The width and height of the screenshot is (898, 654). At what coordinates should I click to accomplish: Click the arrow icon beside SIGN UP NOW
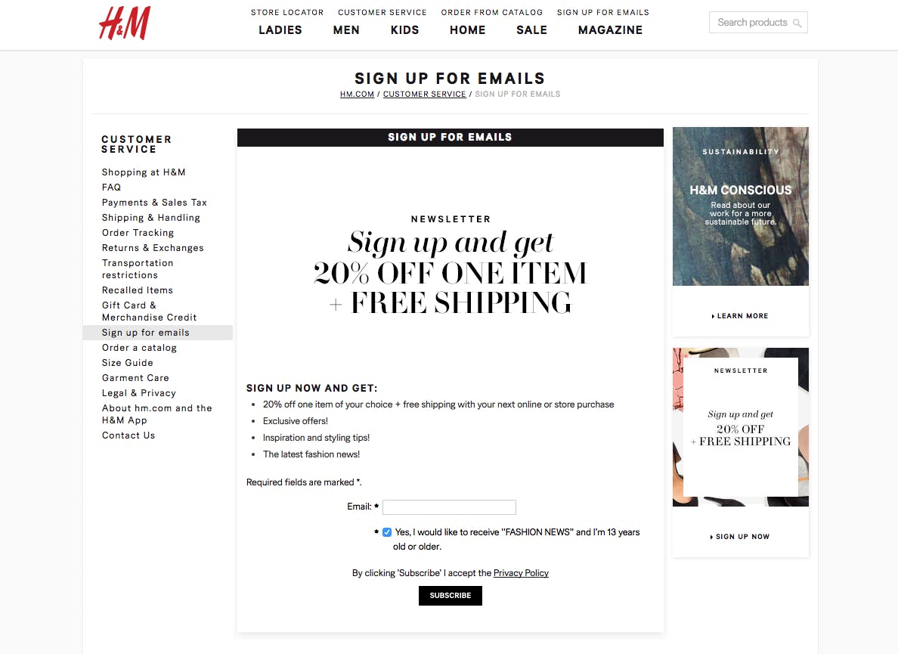(x=711, y=536)
